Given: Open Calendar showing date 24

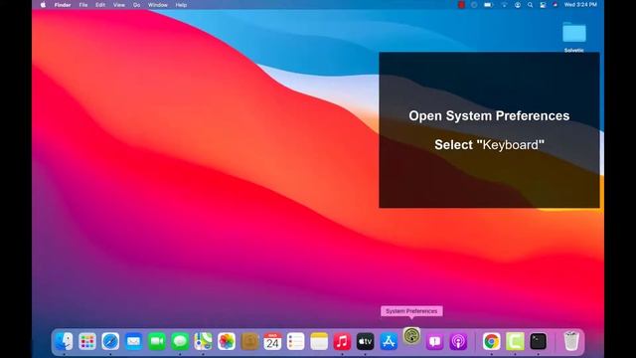Looking at the screenshot, I should point(272,341).
